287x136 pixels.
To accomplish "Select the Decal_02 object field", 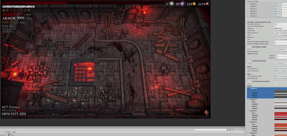I will click(x=281, y=9).
